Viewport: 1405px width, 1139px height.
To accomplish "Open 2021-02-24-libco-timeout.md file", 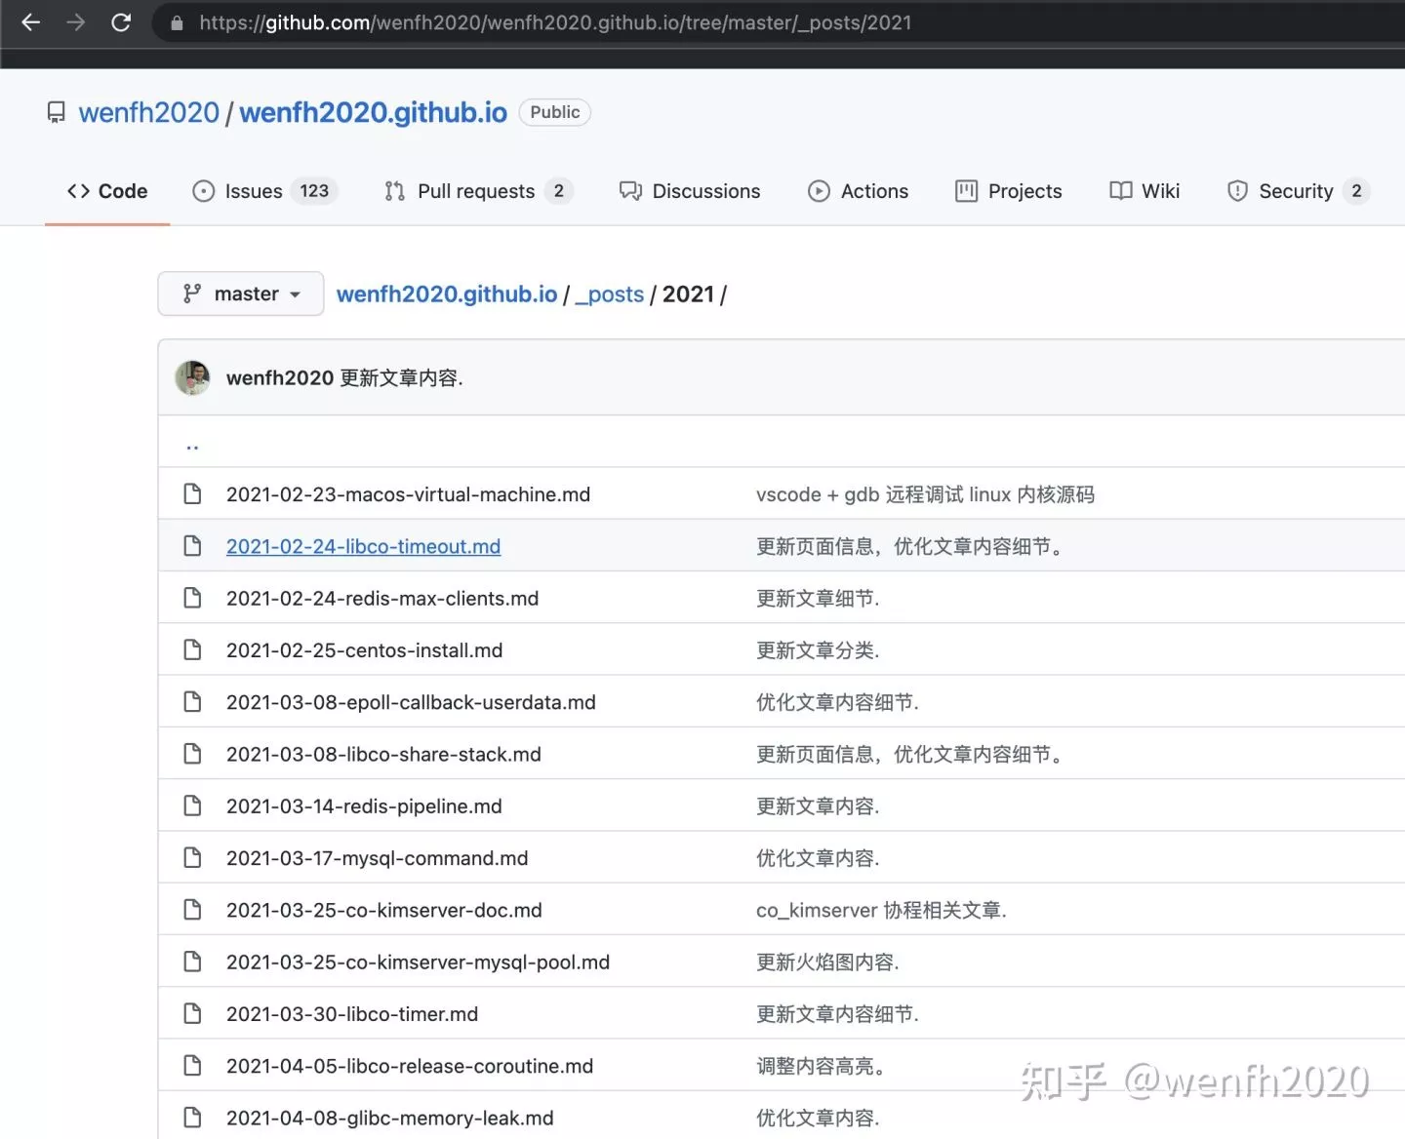I will 363,547.
